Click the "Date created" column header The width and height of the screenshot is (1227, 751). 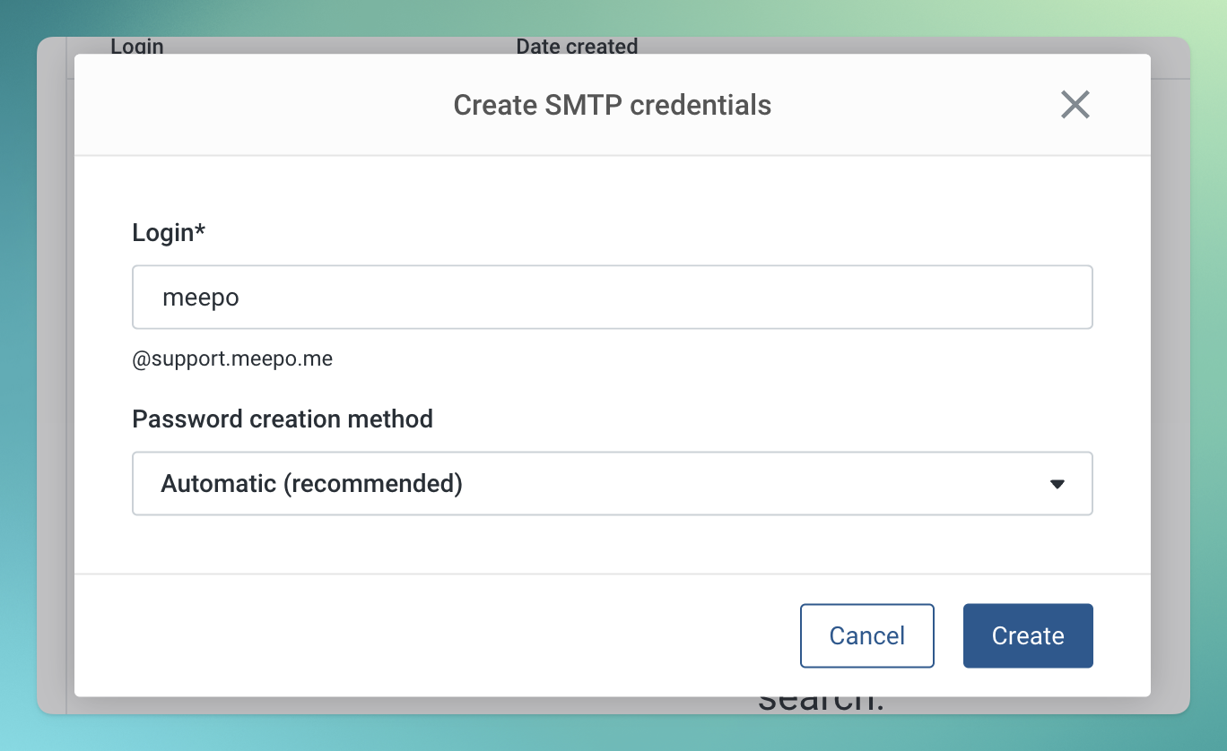pyautogui.click(x=577, y=47)
